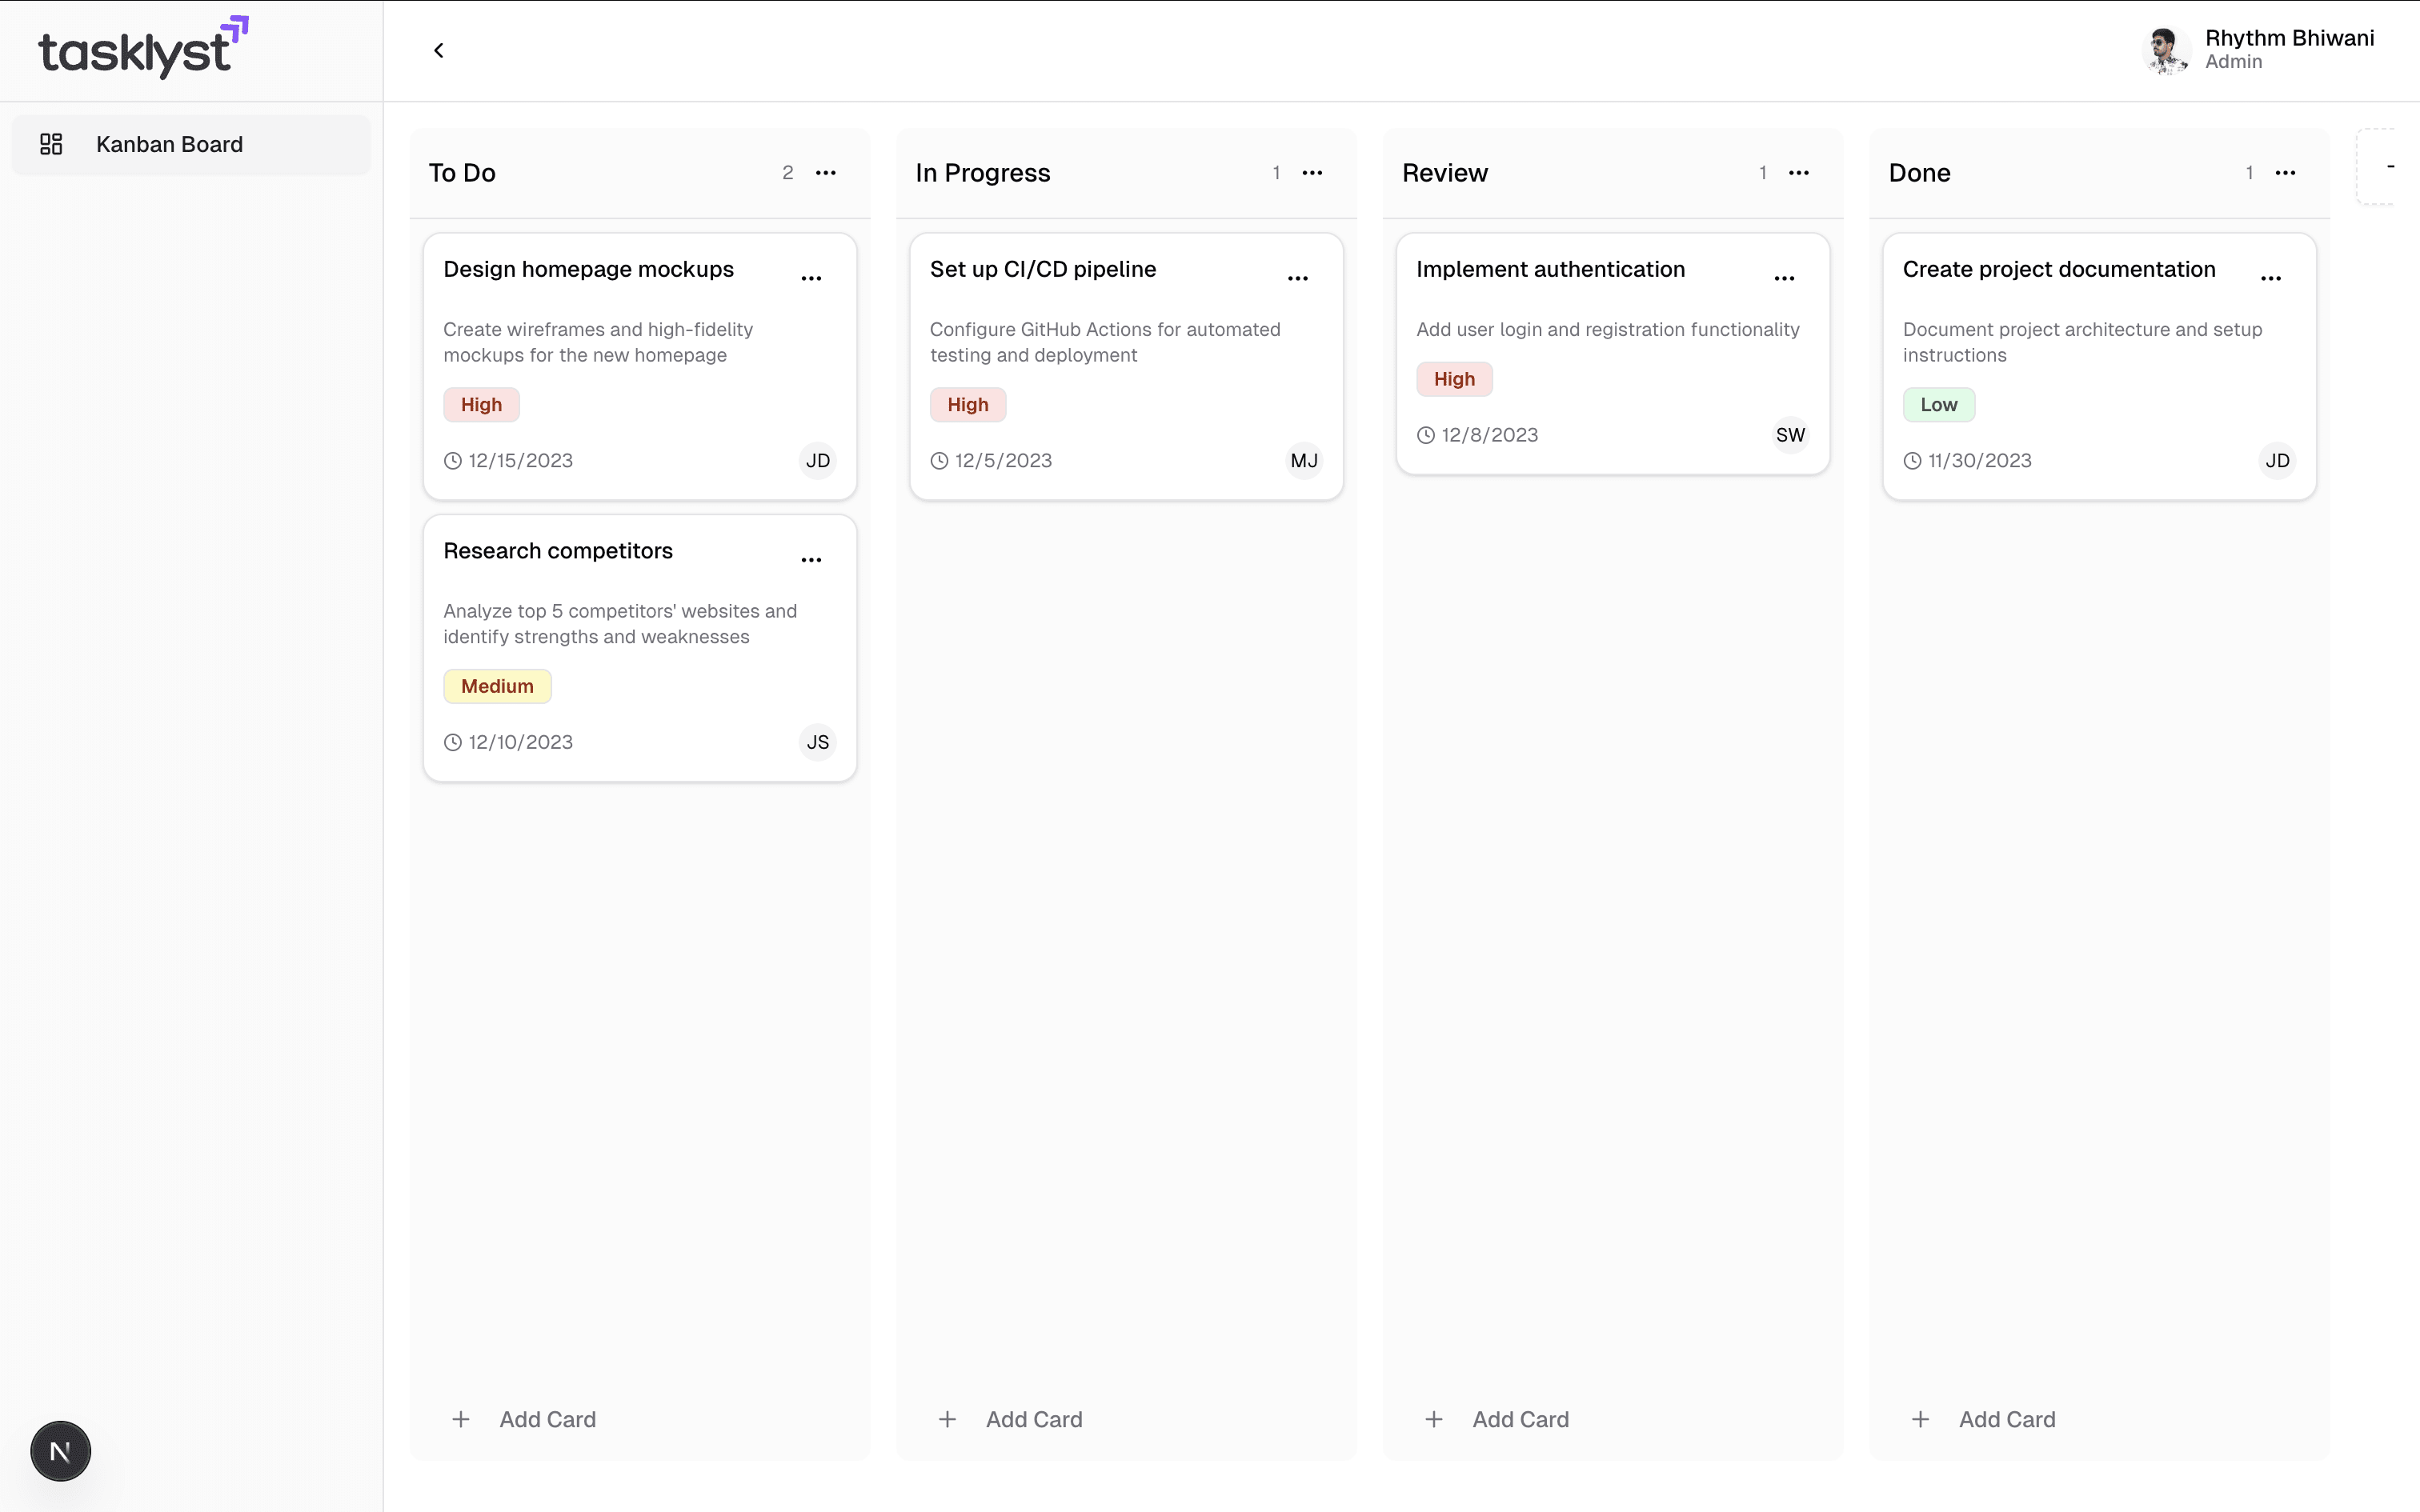The width and height of the screenshot is (2420, 1512).
Task: Click the Medium priority badge
Action: coord(497,686)
